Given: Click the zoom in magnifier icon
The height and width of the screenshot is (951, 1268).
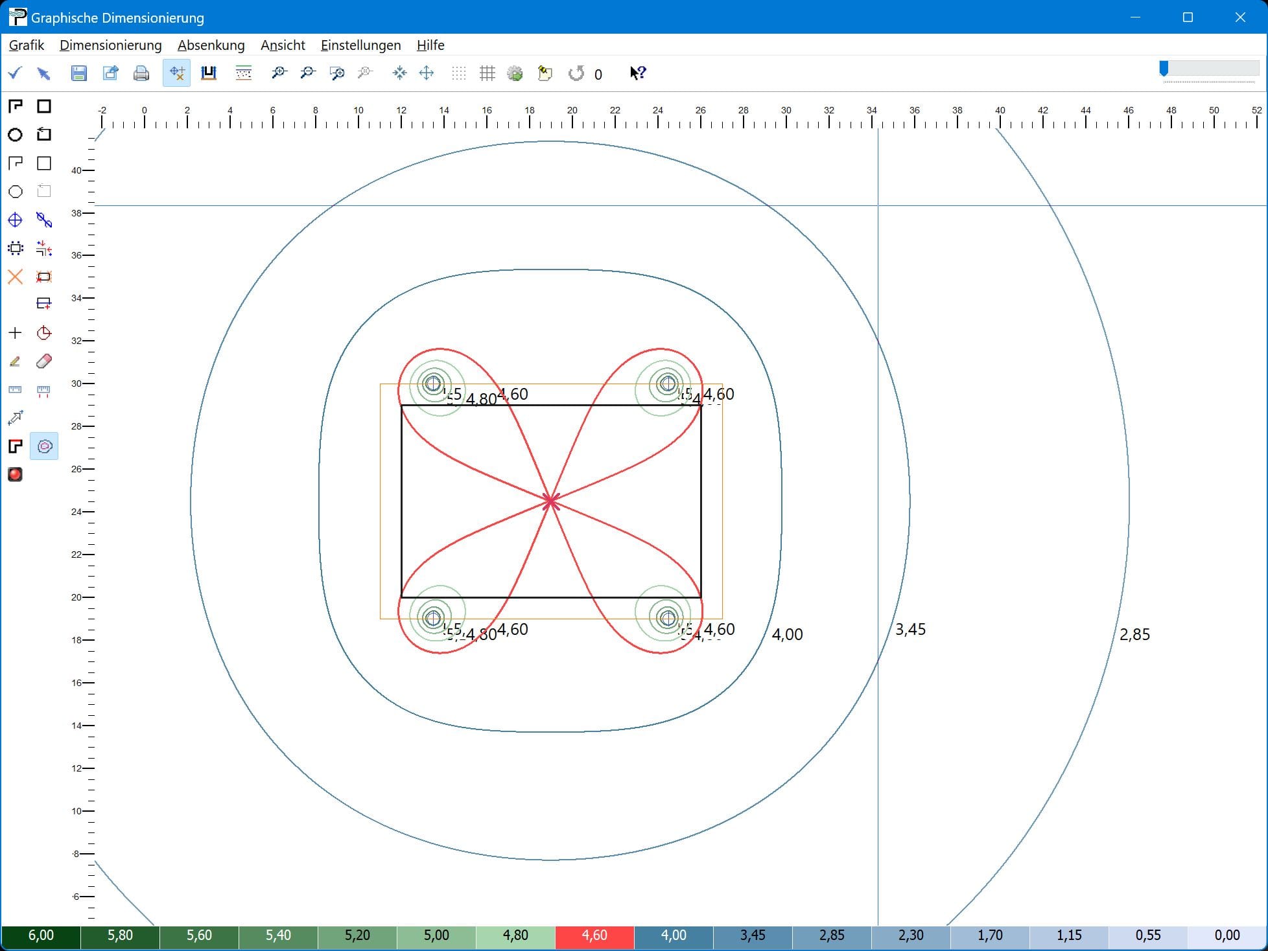Looking at the screenshot, I should [279, 73].
